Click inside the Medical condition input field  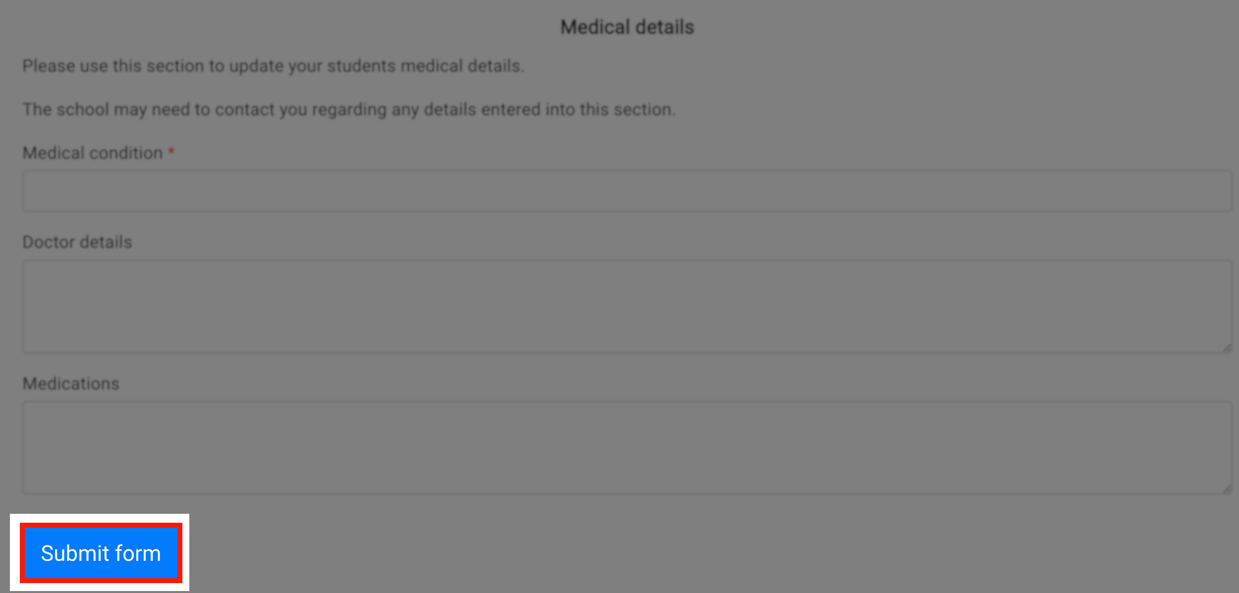(627, 191)
